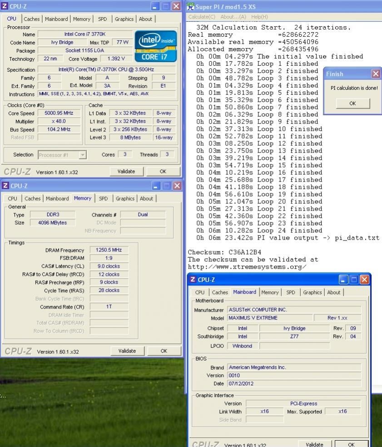Image resolution: width=382 pixels, height=447 pixels.
Task: Open Caches tab in the Memory CPU-Z window
Action: (x=33, y=198)
